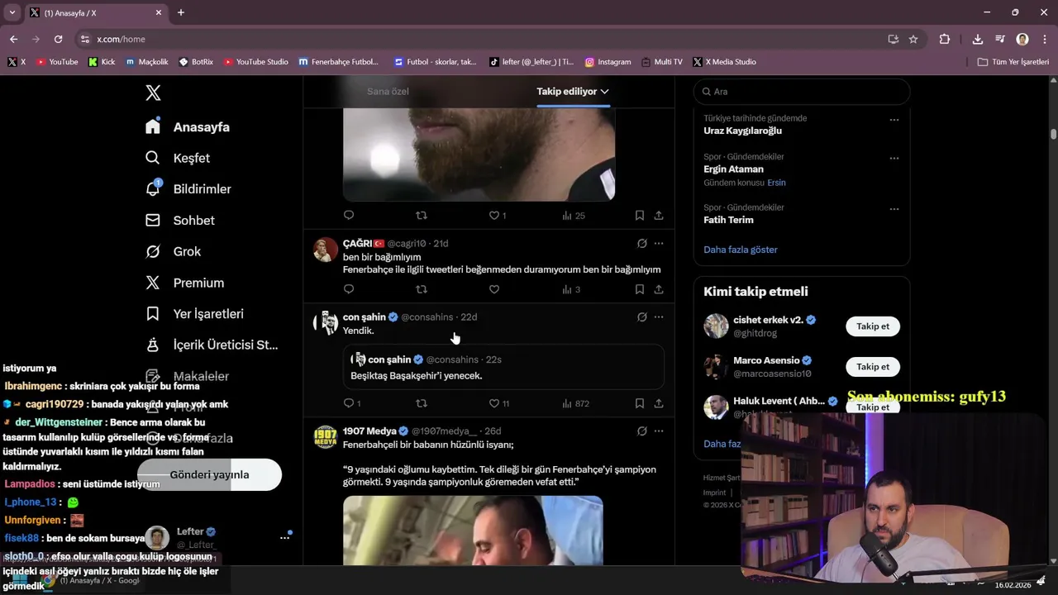Bookmark ÇAĞRI's tweet
Image resolution: width=1058 pixels, height=595 pixels.
[x=640, y=289]
